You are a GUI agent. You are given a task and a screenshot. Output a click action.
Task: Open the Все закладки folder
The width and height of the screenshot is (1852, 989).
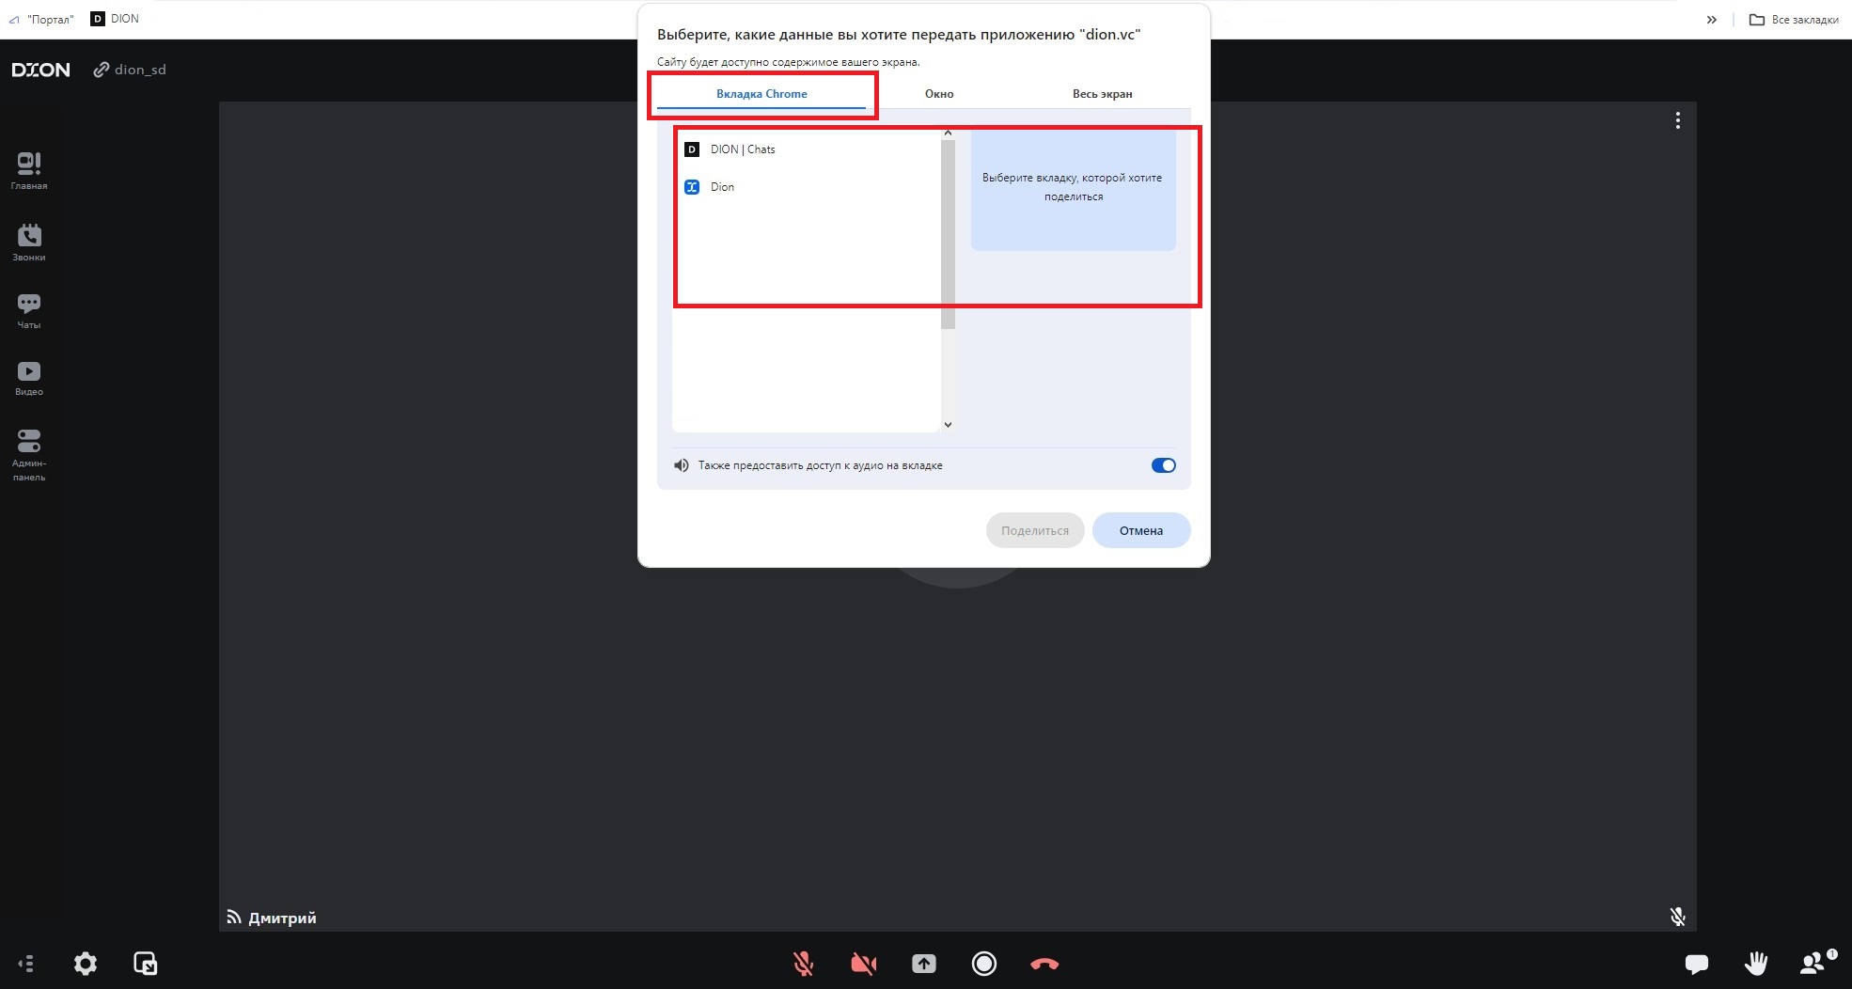point(1794,19)
